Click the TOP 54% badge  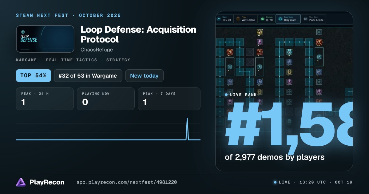pyautogui.click(x=34, y=75)
